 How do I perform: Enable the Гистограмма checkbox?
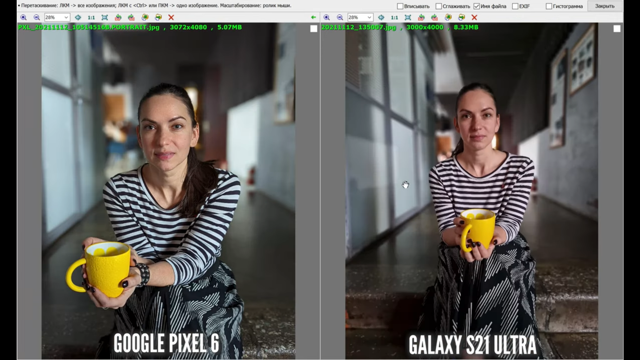tap(549, 6)
